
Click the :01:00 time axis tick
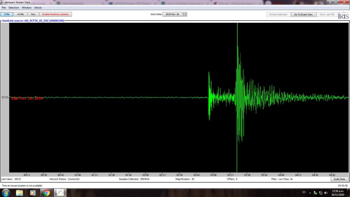tap(78, 175)
